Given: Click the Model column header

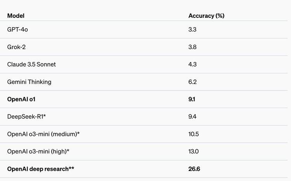Looking at the screenshot, I should pos(16,16).
